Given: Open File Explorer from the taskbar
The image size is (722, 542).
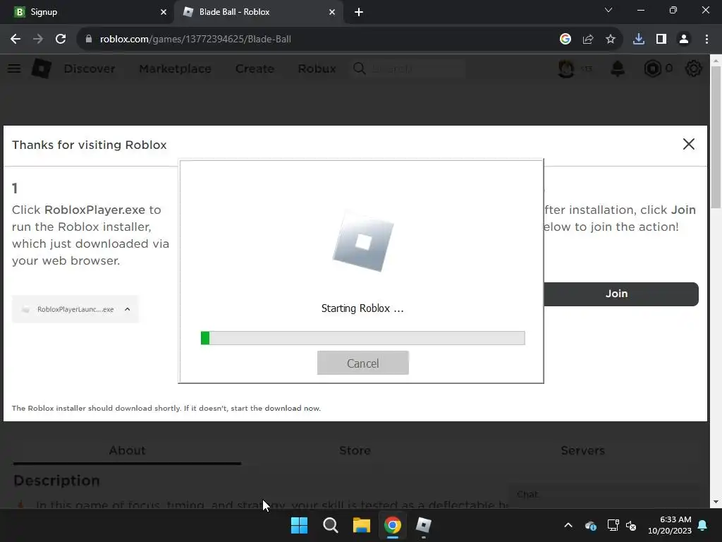Looking at the screenshot, I should 362,525.
